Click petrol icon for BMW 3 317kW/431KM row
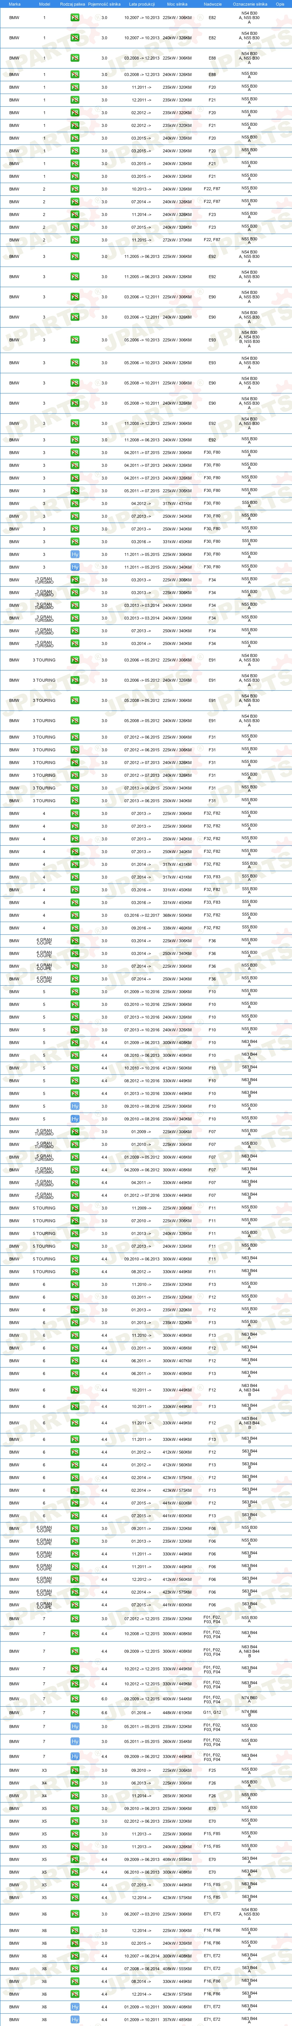292x2026 pixels. pos(75,504)
